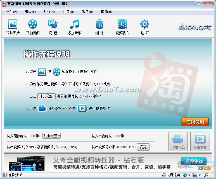Click the 输入图像时长 0.0 秒 label
The height and width of the screenshot is (179, 216).
pyautogui.click(x=23, y=136)
